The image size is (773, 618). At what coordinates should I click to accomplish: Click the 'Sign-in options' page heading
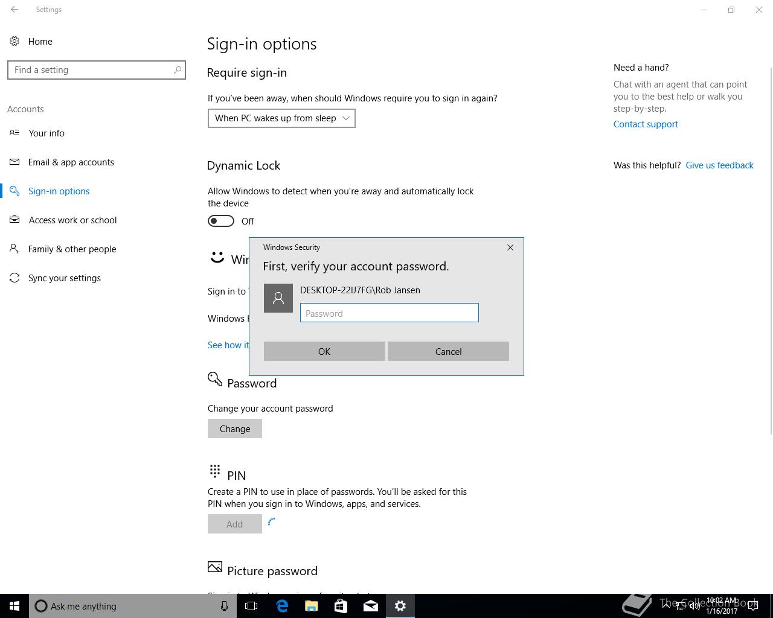point(261,44)
